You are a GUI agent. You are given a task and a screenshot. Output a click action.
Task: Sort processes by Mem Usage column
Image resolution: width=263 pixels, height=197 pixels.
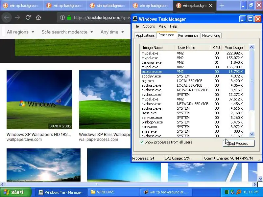[x=233, y=48]
